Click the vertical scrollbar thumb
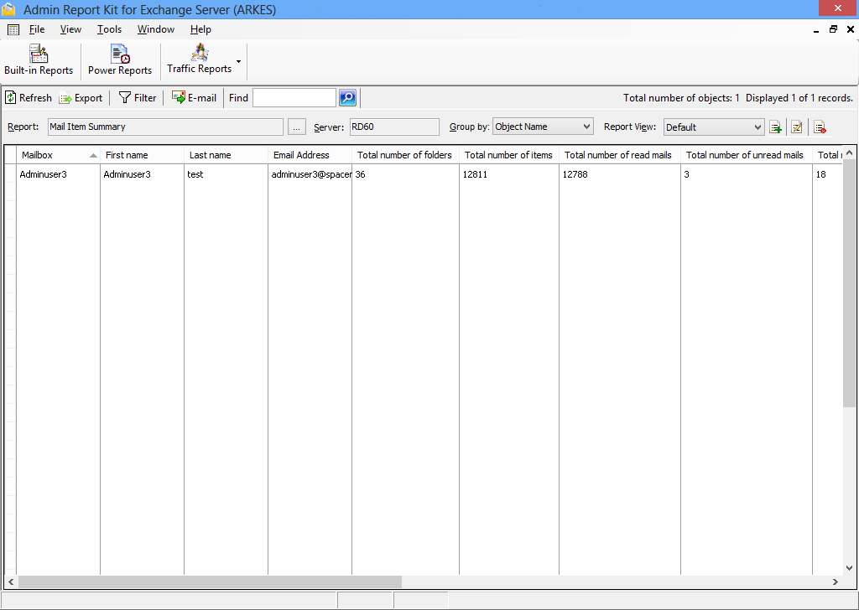859x610 pixels. tap(849, 283)
